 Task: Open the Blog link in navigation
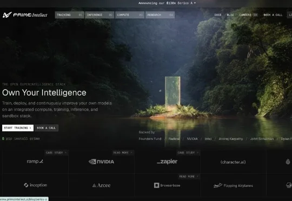click(x=230, y=15)
